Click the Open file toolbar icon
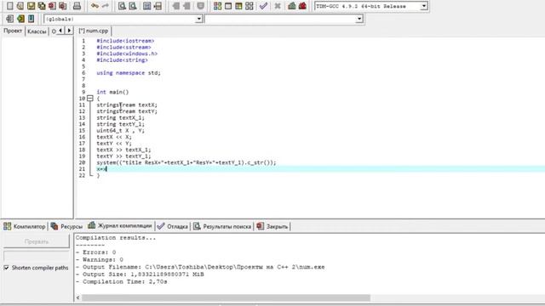The image size is (545, 306). [20, 6]
